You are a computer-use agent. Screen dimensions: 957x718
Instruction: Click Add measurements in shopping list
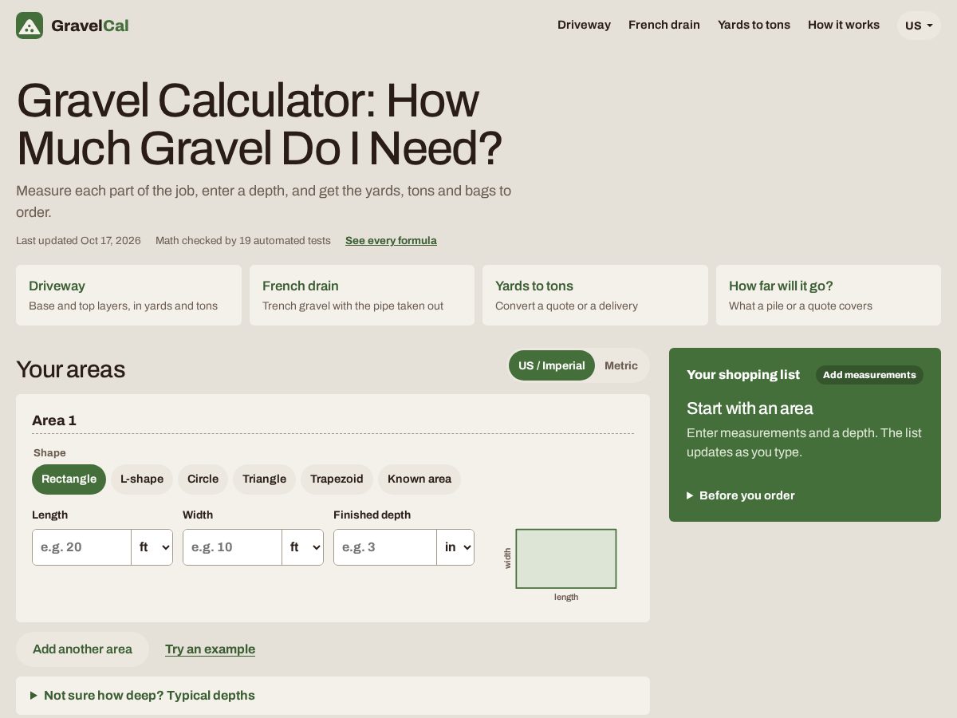tap(869, 375)
